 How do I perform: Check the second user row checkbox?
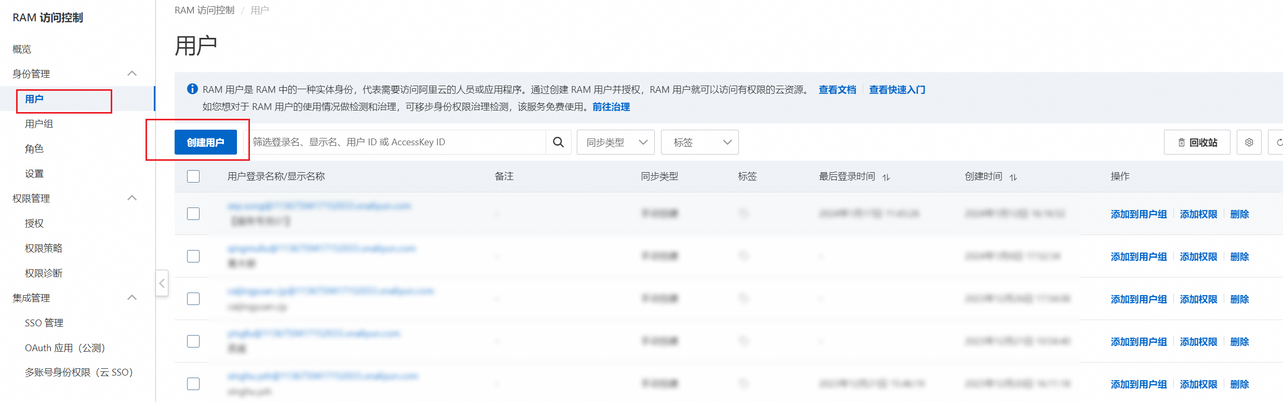point(193,256)
